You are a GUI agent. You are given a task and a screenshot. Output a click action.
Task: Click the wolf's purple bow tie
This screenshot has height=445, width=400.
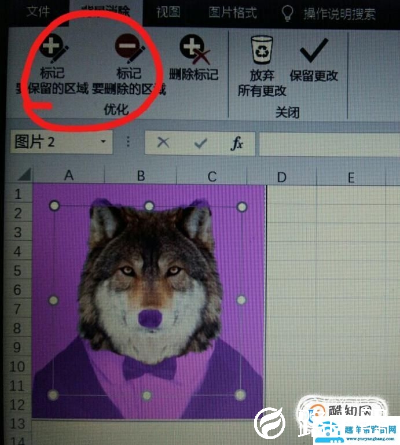(x=149, y=368)
